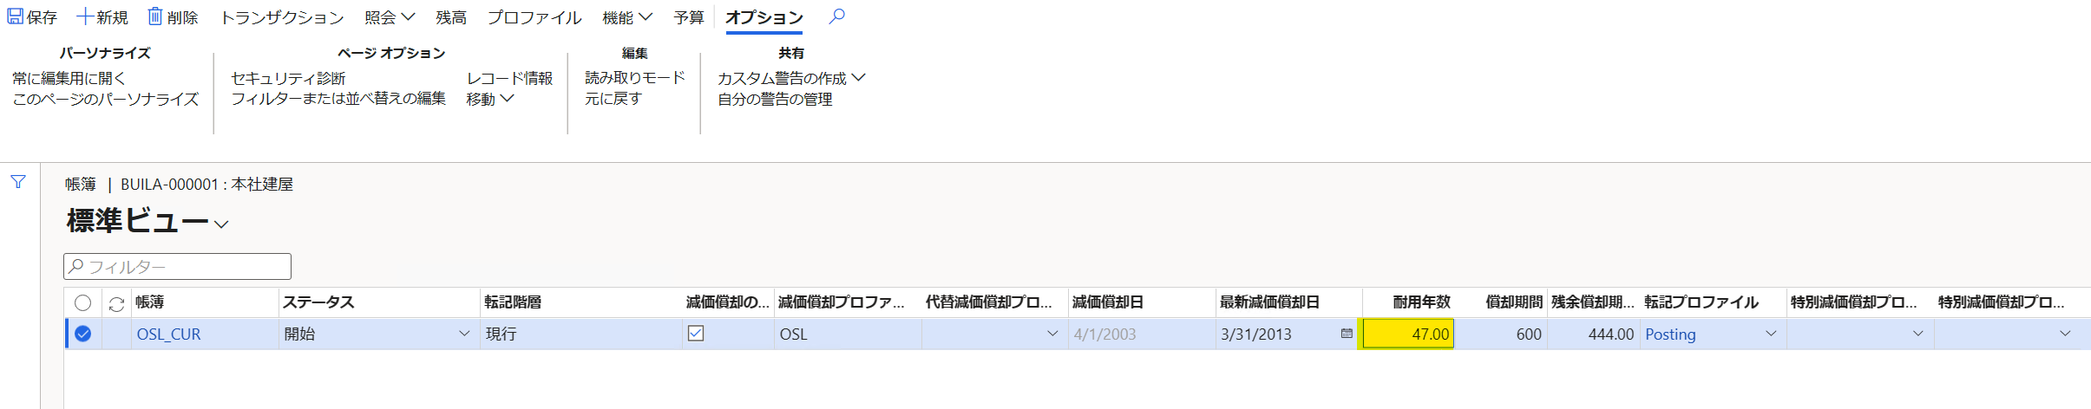Open the OSL_CUR book link
The height and width of the screenshot is (409, 2091).
coord(168,334)
